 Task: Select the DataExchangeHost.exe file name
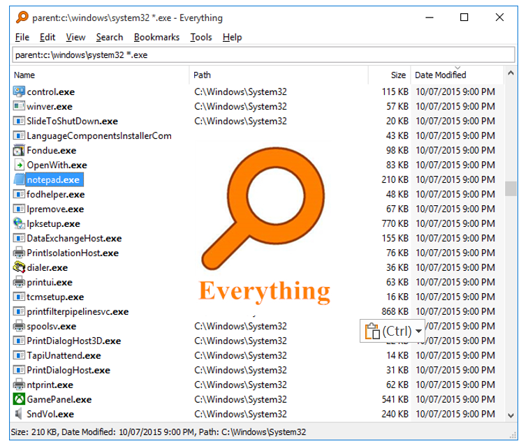pyautogui.click(x=74, y=239)
